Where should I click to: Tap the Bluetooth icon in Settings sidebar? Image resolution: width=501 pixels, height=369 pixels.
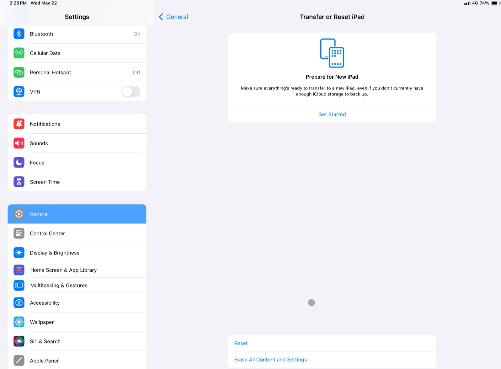[19, 34]
